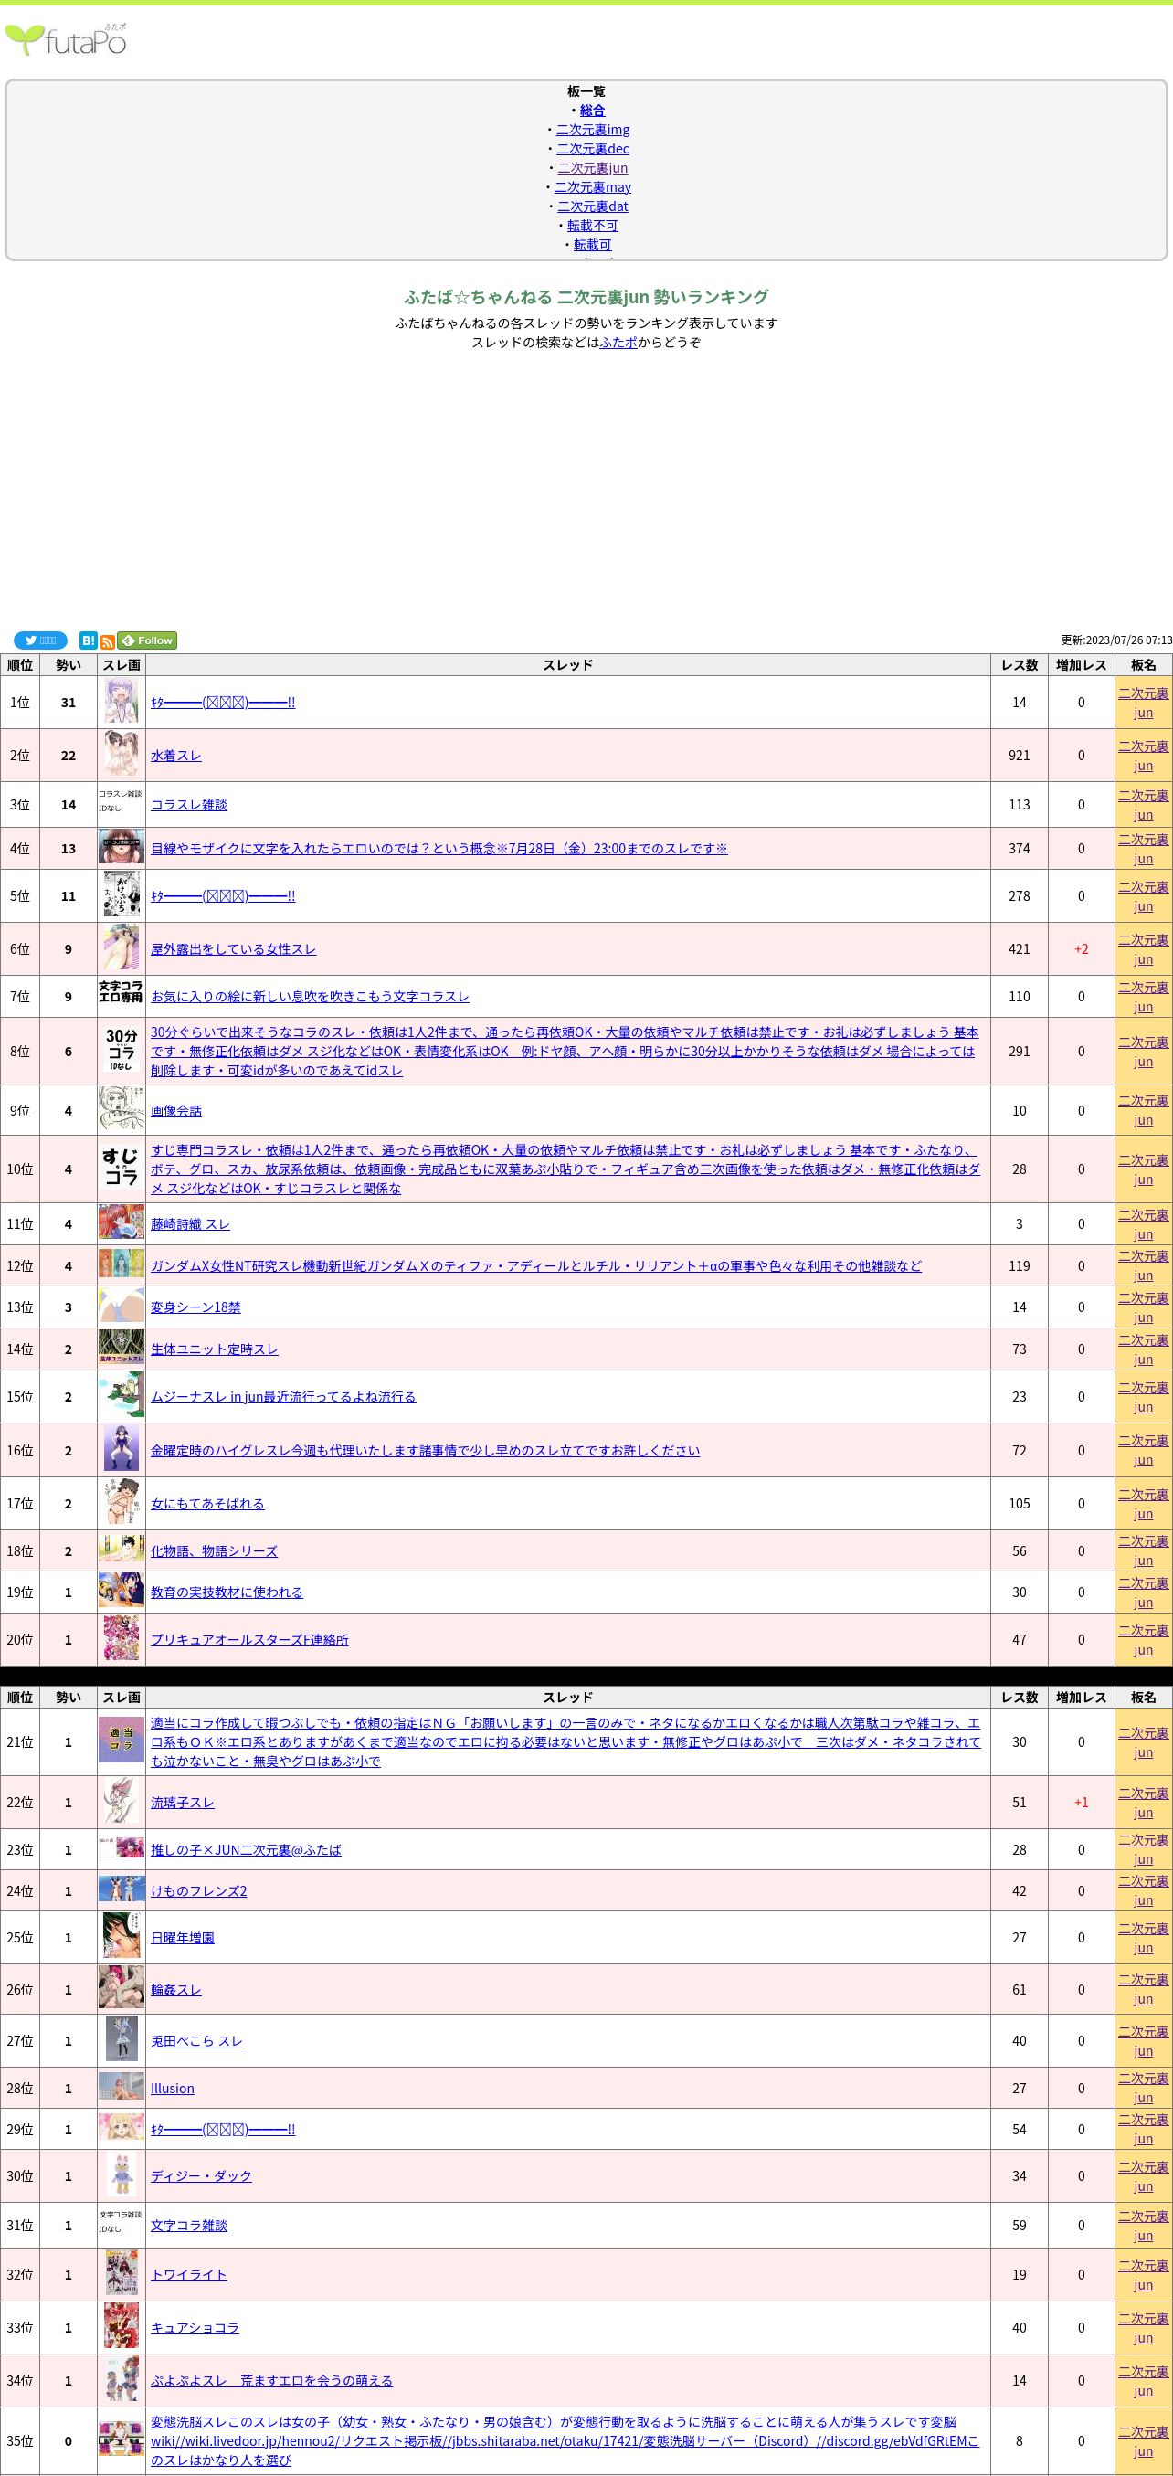Click 増加レス header in second table
Screen dimensions: 1173x2476
(x=1081, y=1697)
